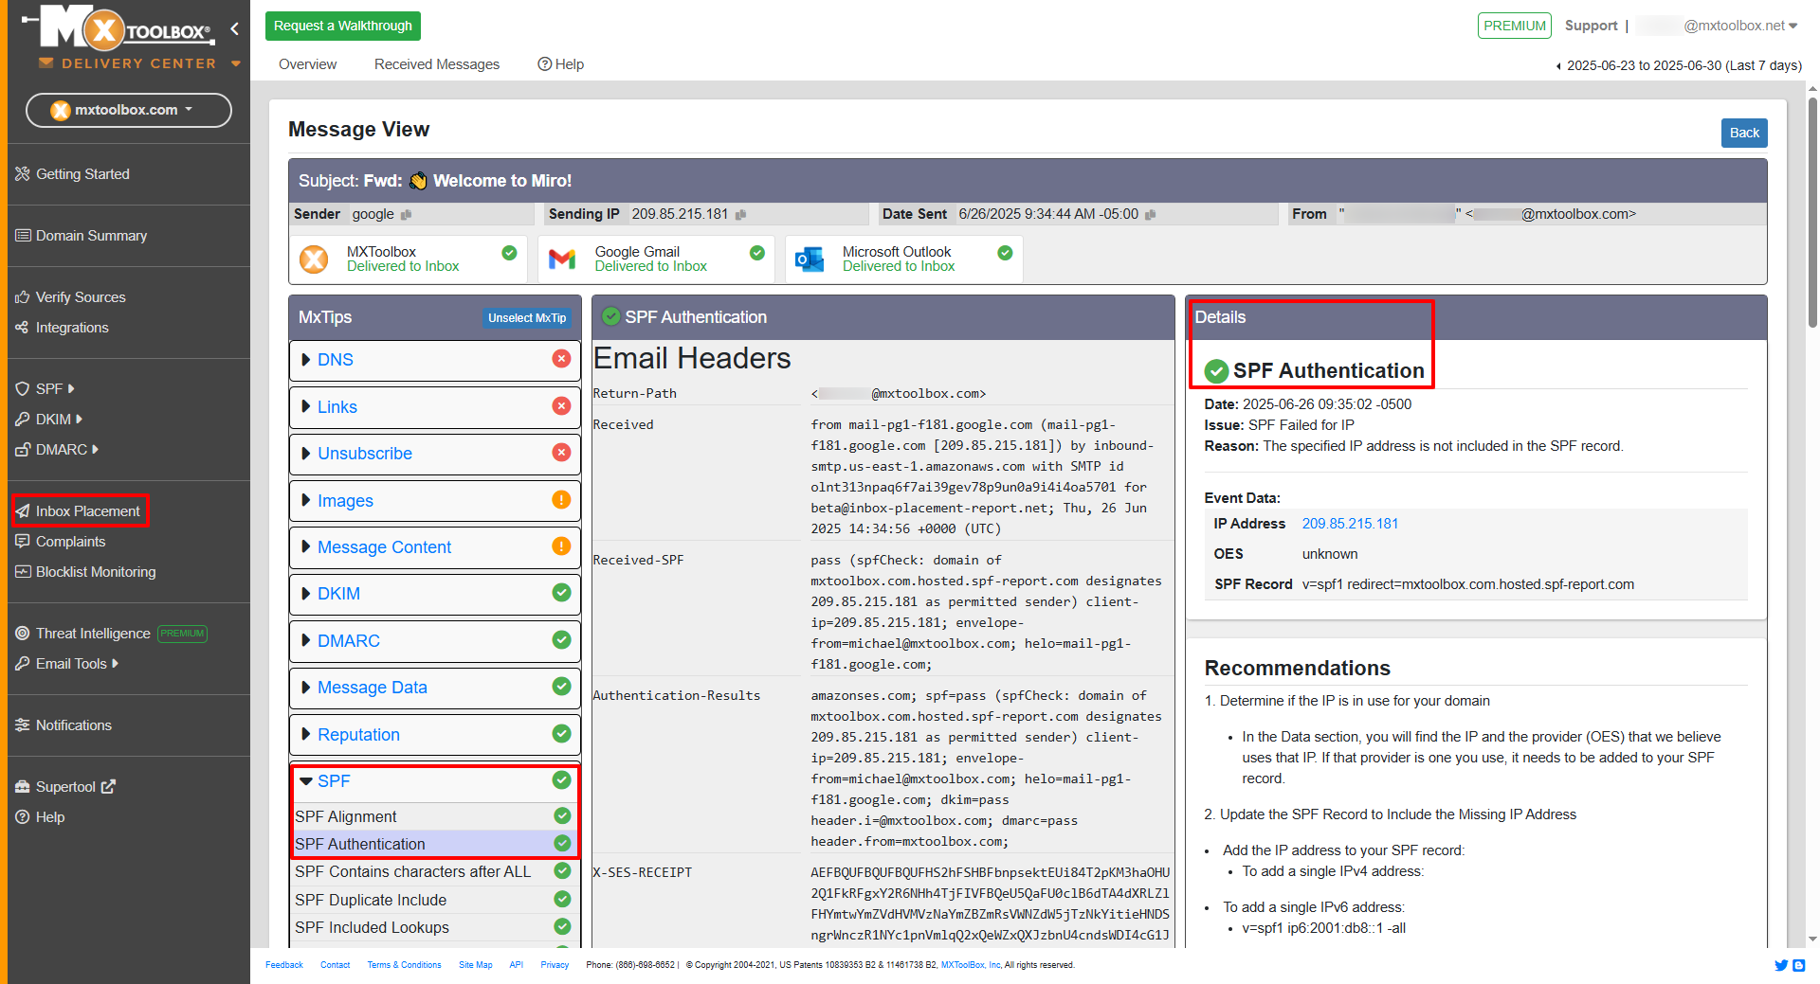Click the copy icon beside Sending IP
Viewport: 1820px width, 984px height.
[740, 215]
